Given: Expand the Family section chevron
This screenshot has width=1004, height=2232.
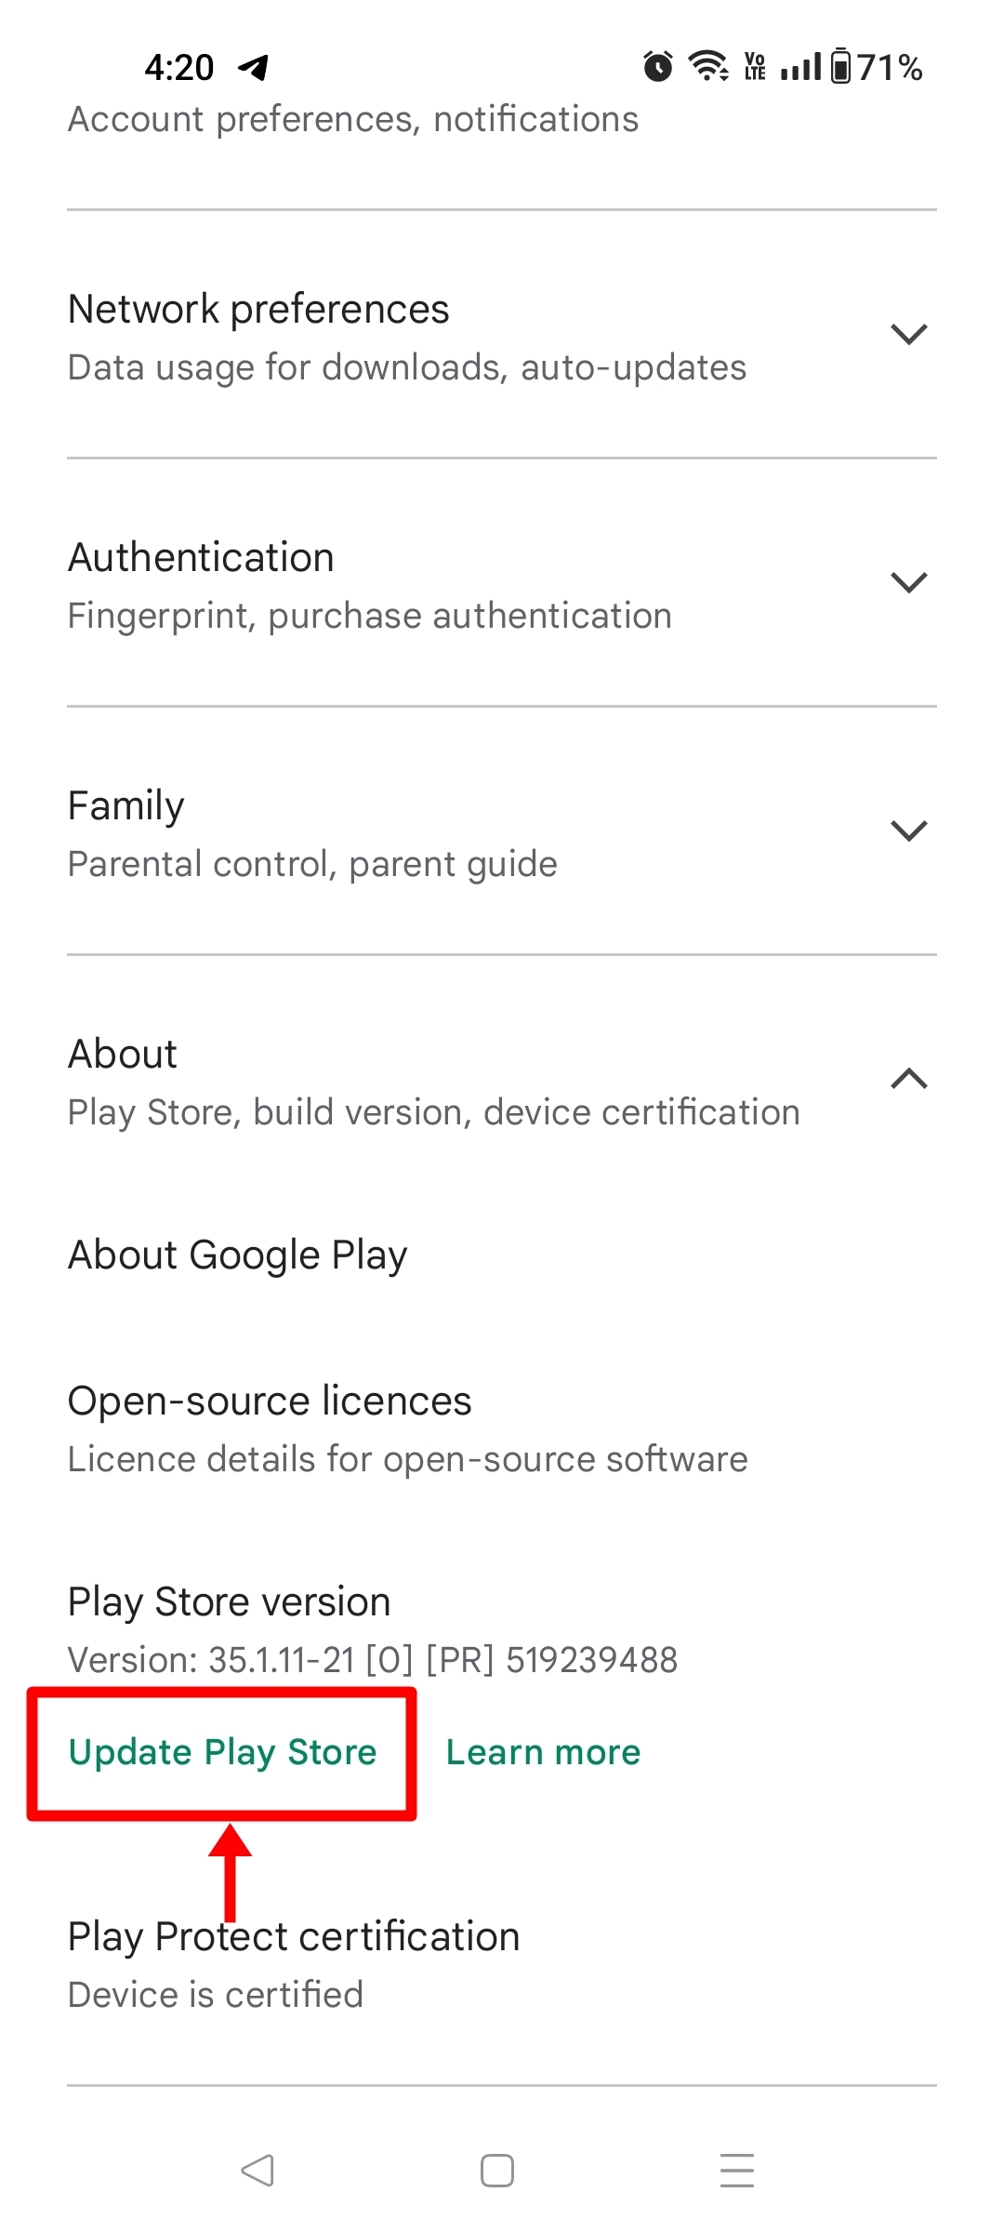Looking at the screenshot, I should pos(908,830).
